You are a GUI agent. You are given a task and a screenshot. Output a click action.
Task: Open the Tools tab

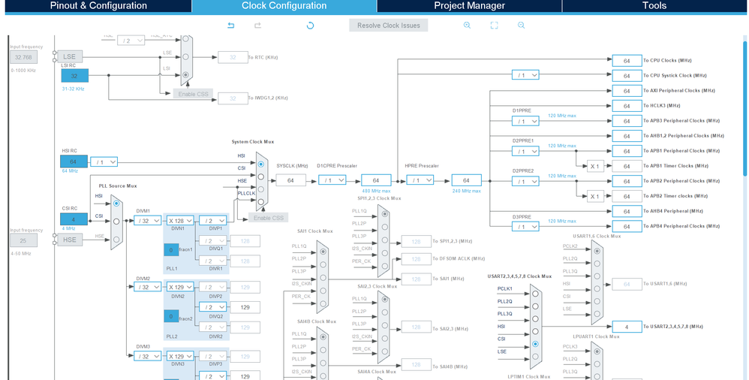pos(654,6)
